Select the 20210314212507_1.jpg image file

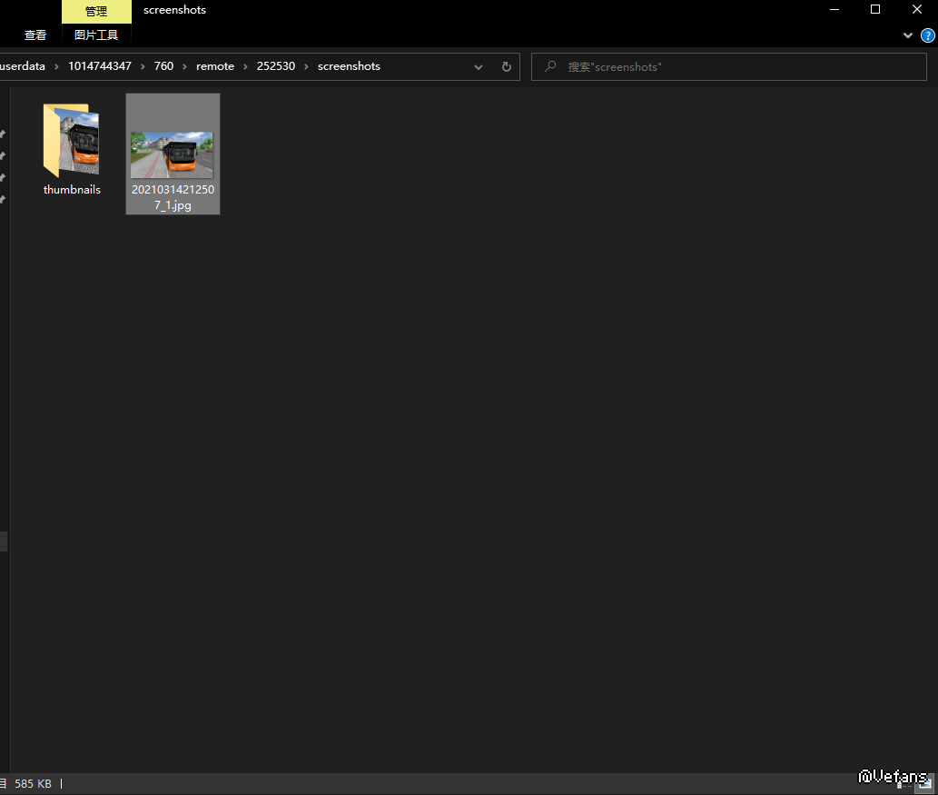pyautogui.click(x=173, y=154)
